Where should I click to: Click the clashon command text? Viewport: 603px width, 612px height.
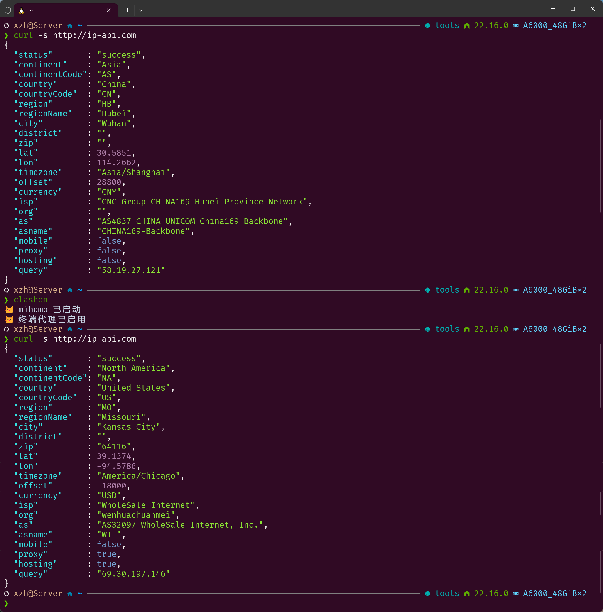tap(31, 300)
